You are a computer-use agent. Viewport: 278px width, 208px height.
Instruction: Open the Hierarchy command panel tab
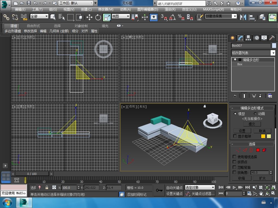click(x=248, y=38)
